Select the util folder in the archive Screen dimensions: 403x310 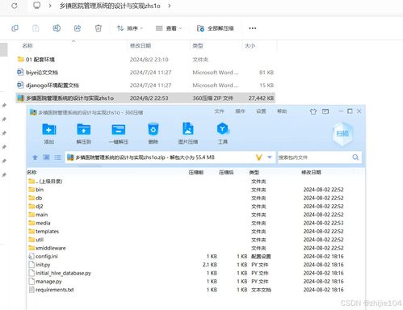tap(36, 240)
